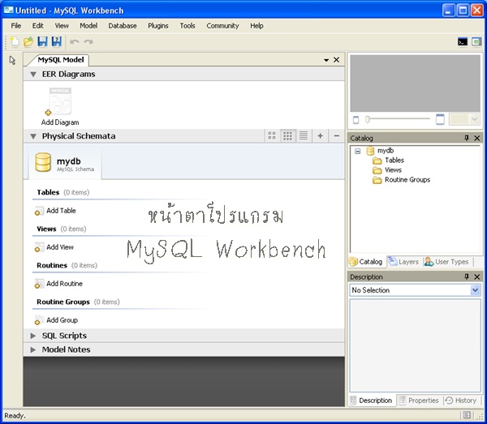Select the mydb schema database icon
487x424 pixels.
tap(43, 162)
